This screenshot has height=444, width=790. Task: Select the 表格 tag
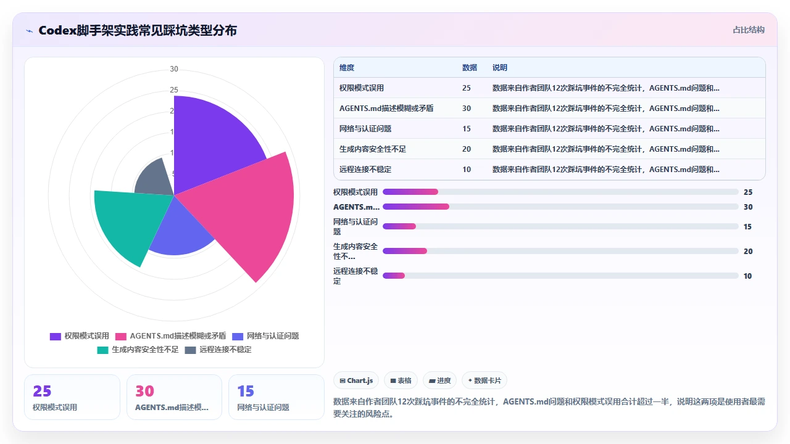point(401,380)
